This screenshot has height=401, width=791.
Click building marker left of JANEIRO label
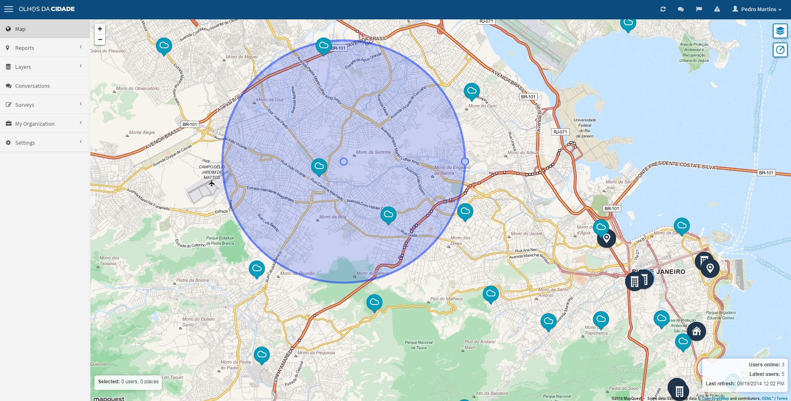coord(635,282)
